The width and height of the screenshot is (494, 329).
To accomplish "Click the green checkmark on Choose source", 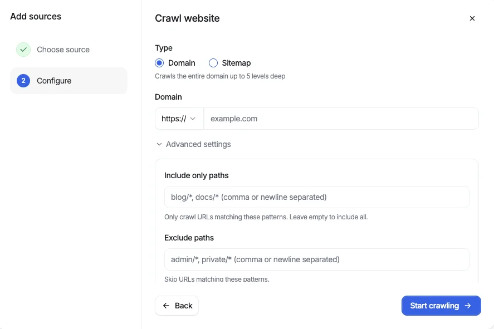I will [23, 50].
